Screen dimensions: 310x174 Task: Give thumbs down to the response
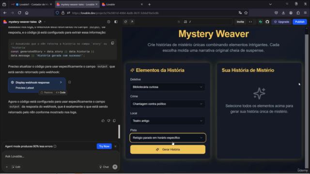[108, 120]
